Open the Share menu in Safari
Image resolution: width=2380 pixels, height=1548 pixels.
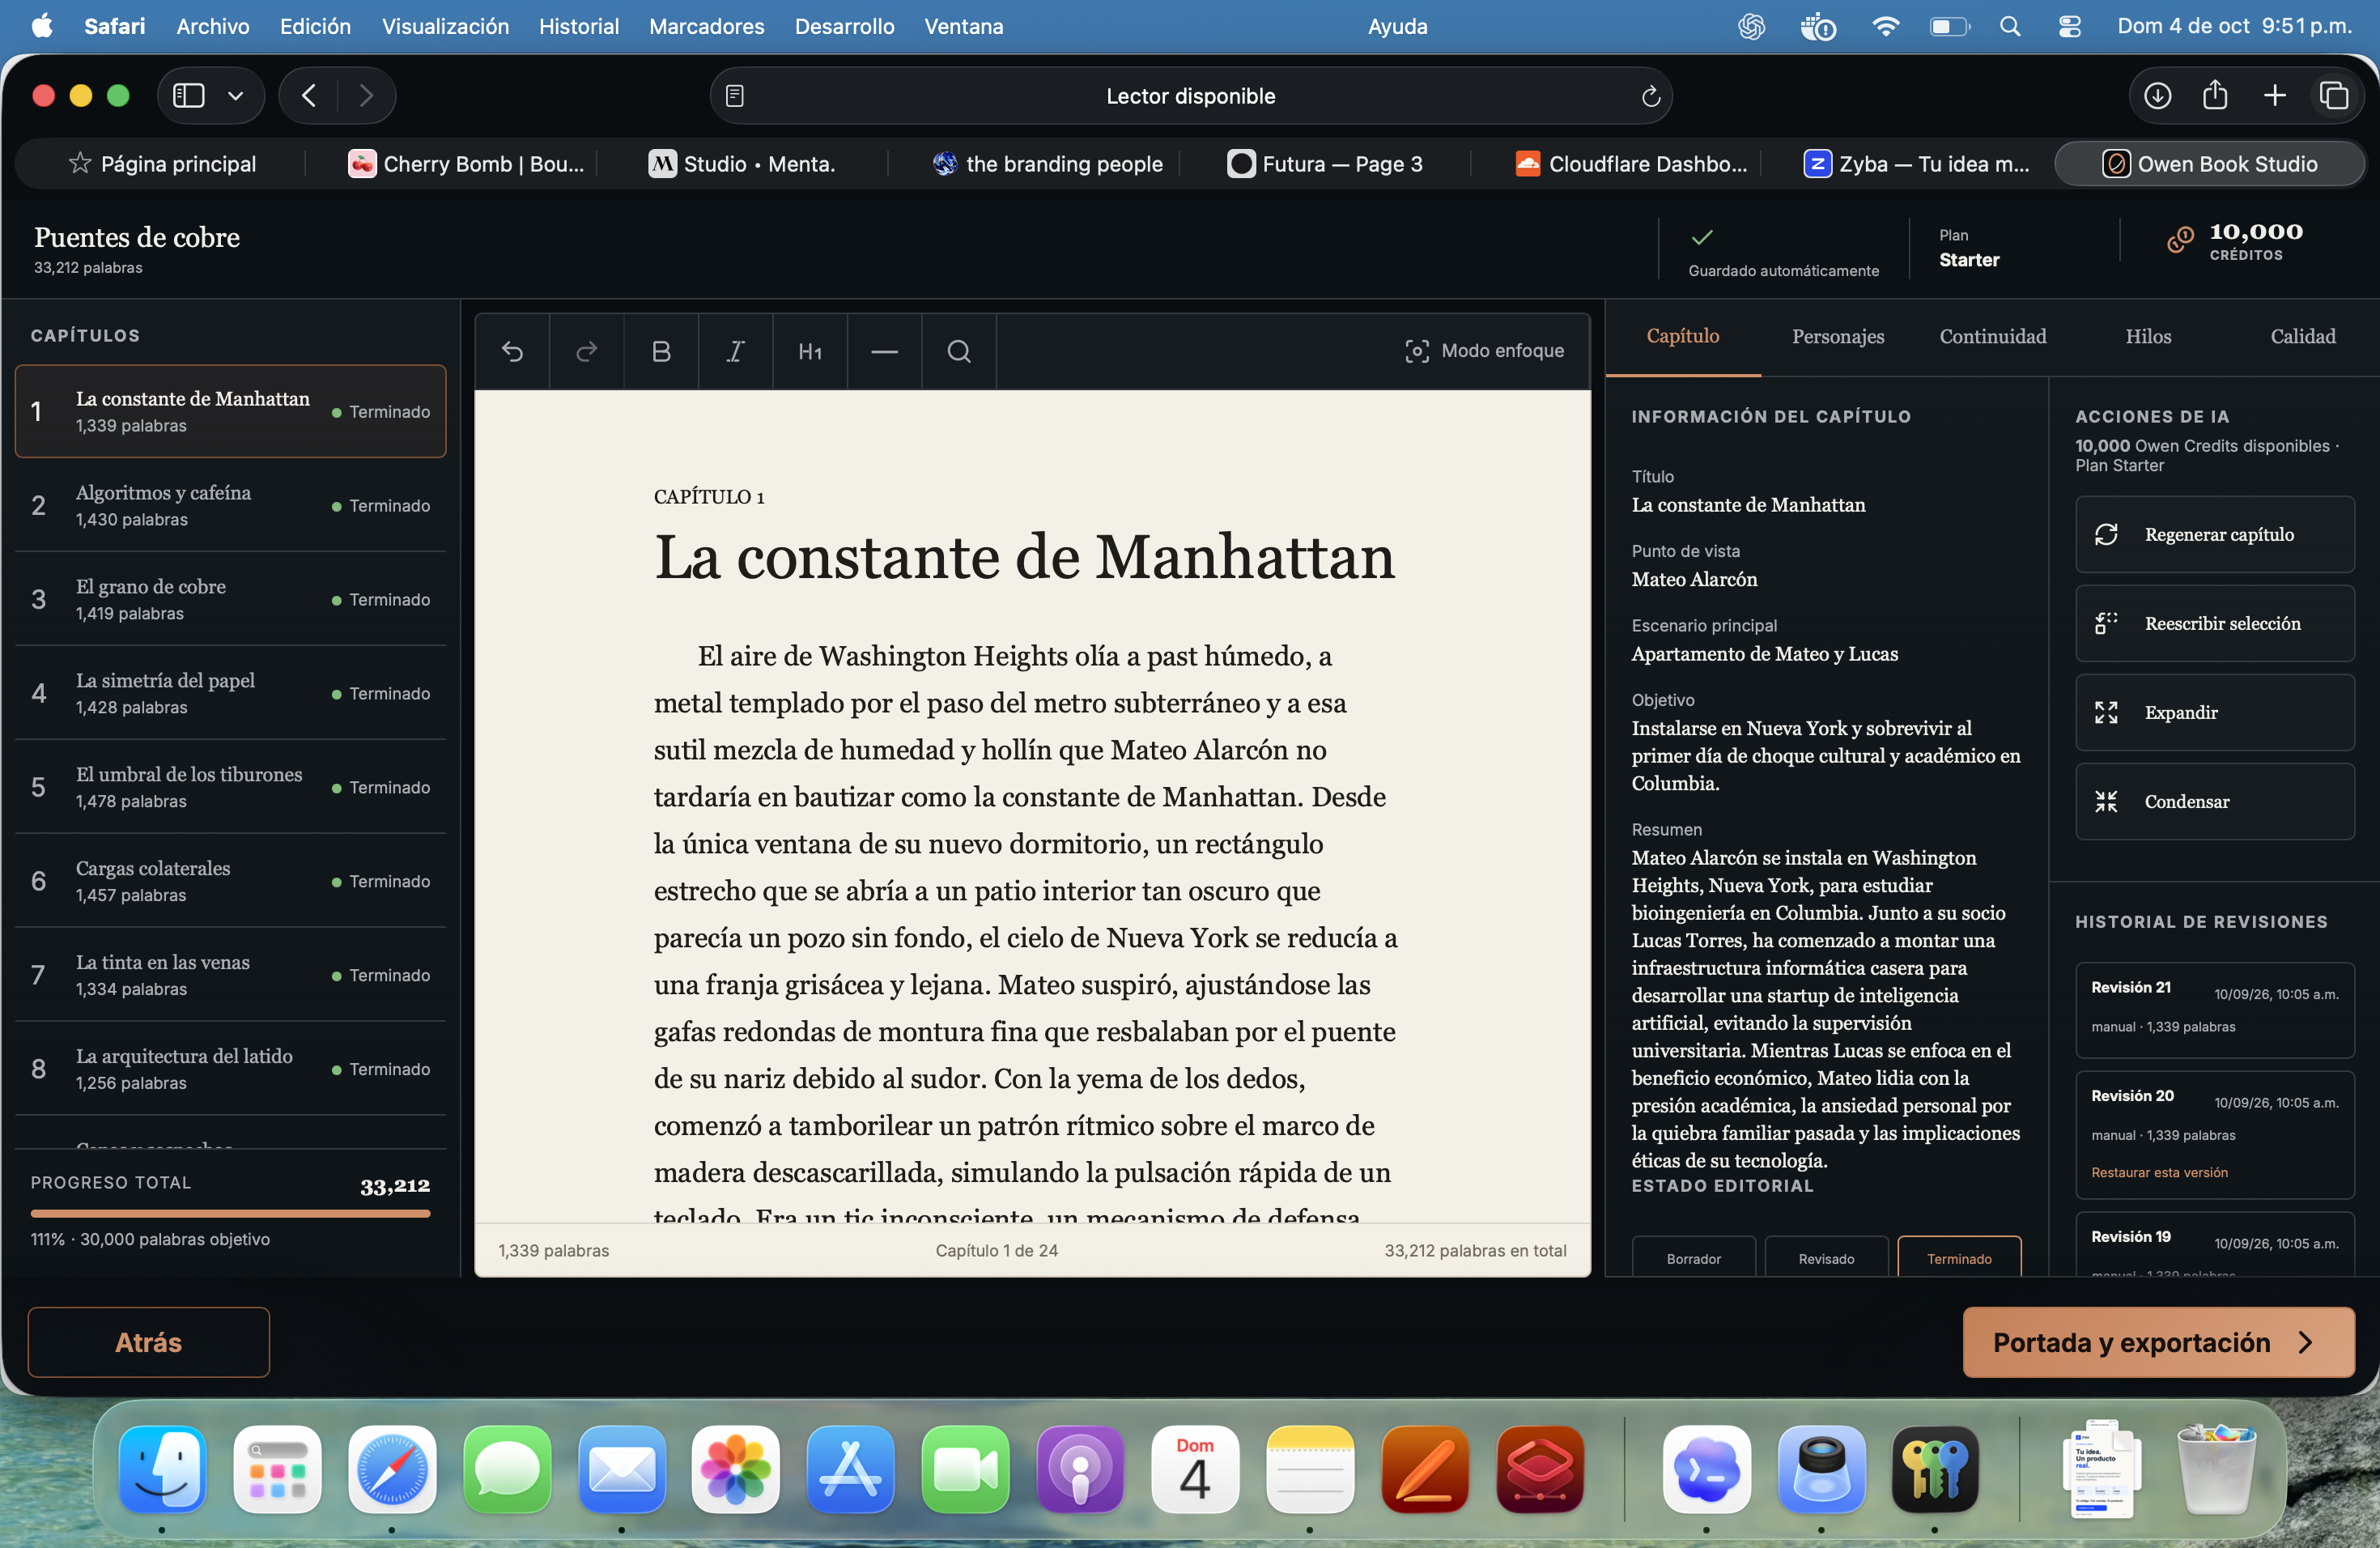(x=2215, y=95)
